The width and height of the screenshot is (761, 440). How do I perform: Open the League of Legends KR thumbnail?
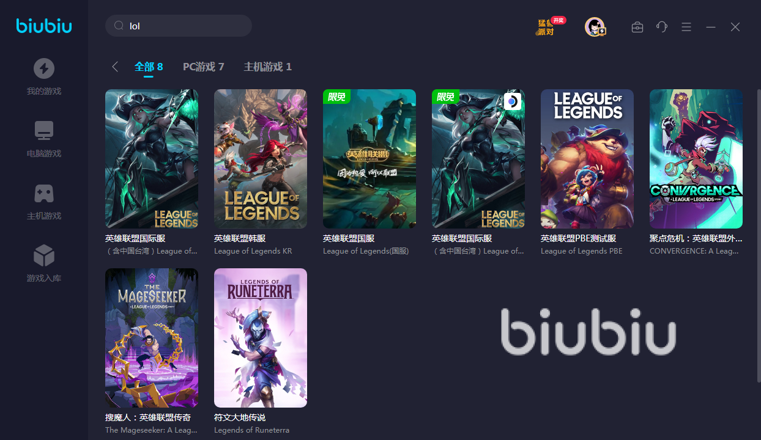(x=261, y=159)
